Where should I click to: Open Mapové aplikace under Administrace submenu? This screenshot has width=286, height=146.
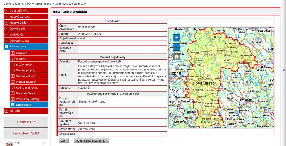tap(29, 76)
